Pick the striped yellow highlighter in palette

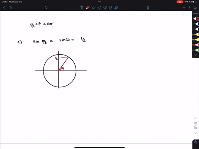(x=196, y=40)
